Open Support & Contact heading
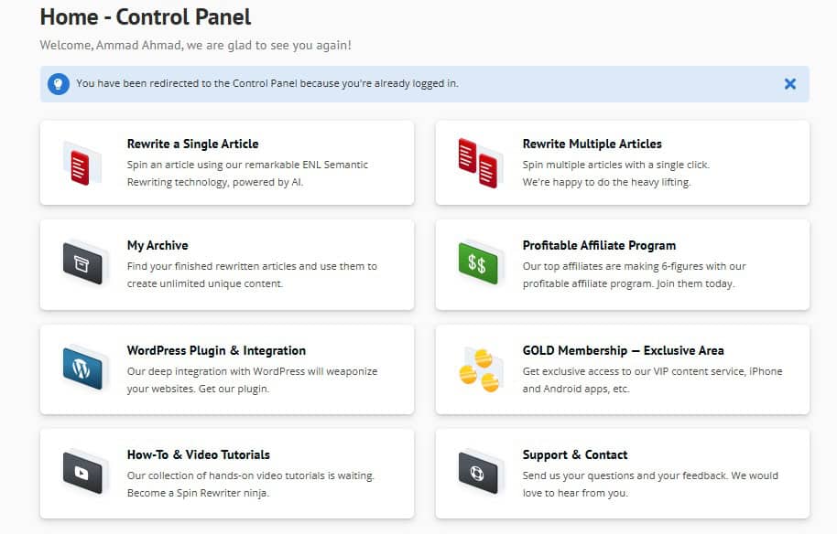The width and height of the screenshot is (837, 534). click(575, 454)
